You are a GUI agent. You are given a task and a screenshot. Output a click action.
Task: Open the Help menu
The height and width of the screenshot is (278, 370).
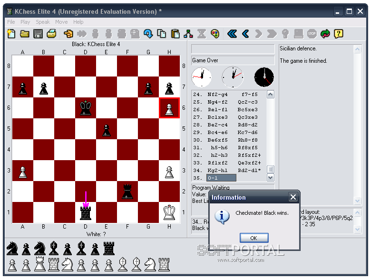(x=78, y=22)
